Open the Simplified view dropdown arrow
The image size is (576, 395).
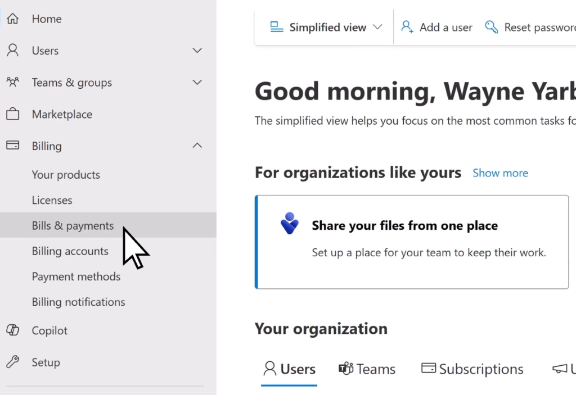377,27
